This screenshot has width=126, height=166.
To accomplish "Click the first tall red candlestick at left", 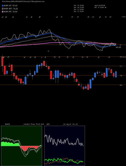I will click(x=3, y=61).
